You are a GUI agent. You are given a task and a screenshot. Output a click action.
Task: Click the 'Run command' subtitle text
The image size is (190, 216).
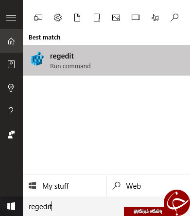pos(70,66)
